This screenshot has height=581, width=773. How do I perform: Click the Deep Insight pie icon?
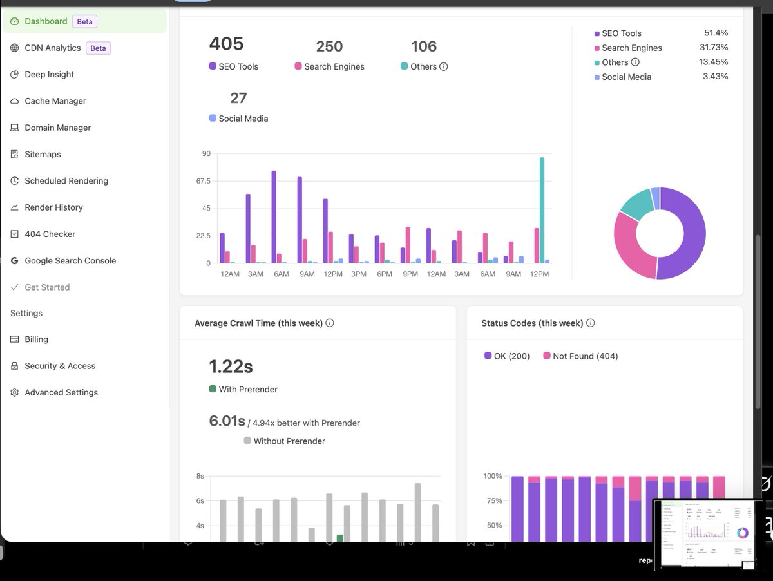click(15, 74)
